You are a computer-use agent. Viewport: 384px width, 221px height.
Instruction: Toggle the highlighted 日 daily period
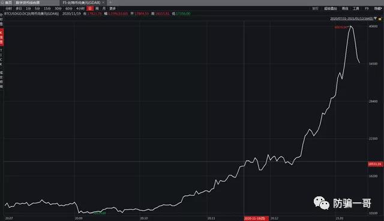pyautogui.click(x=90, y=8)
